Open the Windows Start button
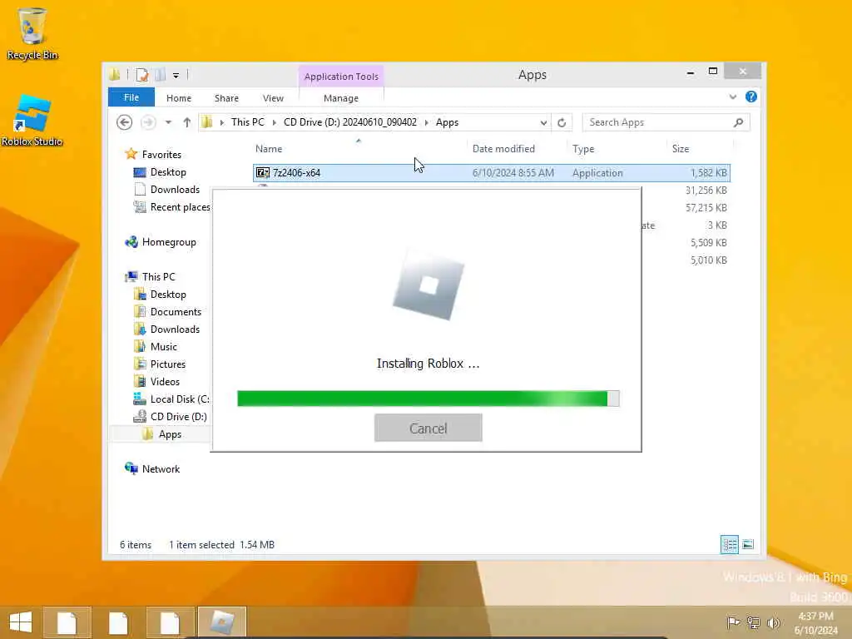This screenshot has width=852, height=639. (21, 622)
